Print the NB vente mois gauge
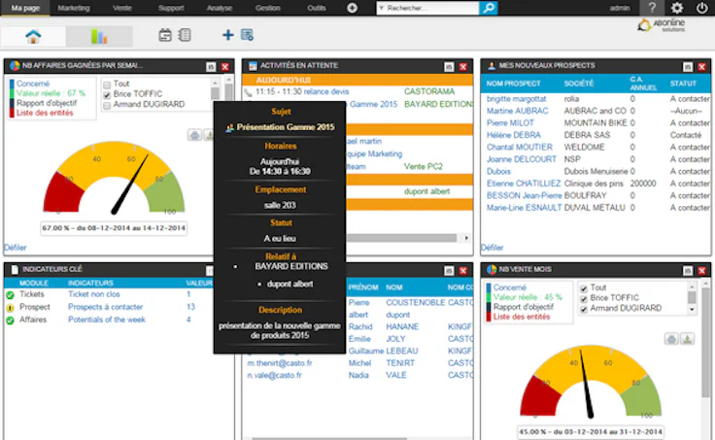 pyautogui.click(x=671, y=339)
